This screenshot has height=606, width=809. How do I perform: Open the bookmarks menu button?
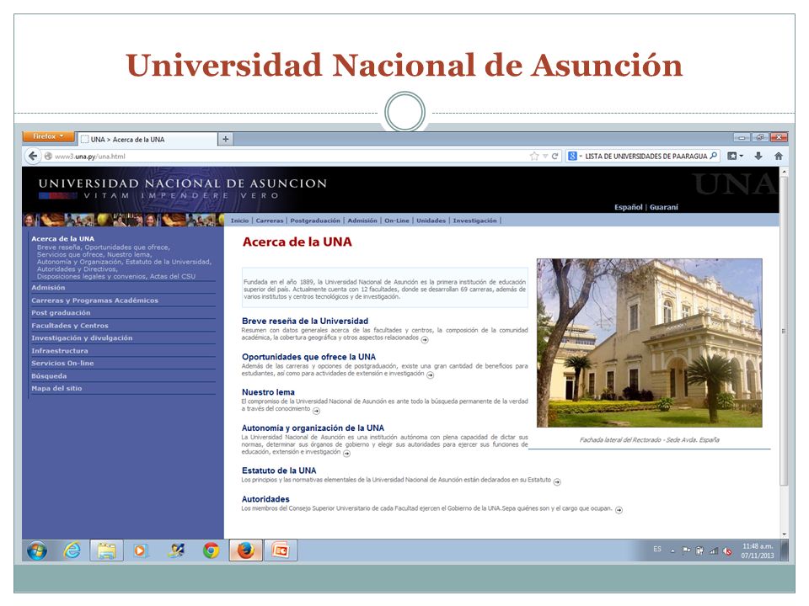[x=735, y=156]
